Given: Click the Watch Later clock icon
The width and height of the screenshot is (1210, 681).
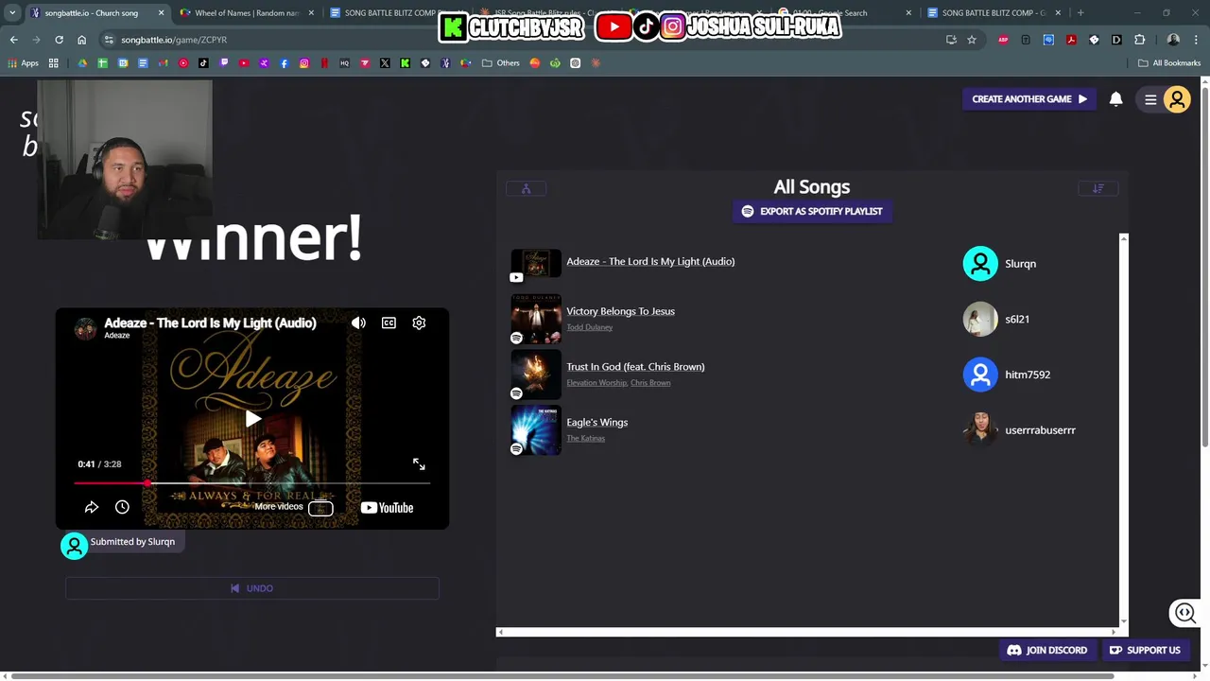Looking at the screenshot, I should 122,507.
